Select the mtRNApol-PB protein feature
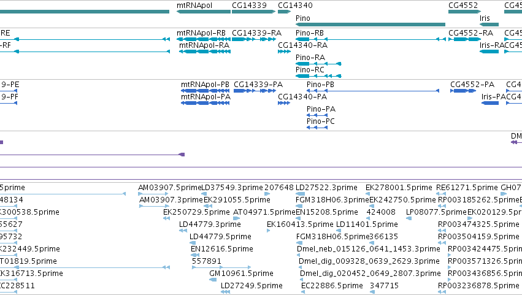The width and height of the screenshot is (522, 295). (x=205, y=91)
